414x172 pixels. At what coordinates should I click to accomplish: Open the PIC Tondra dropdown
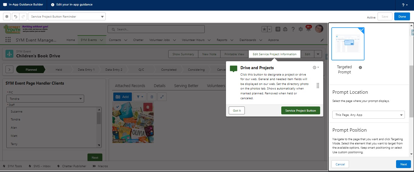45,99
